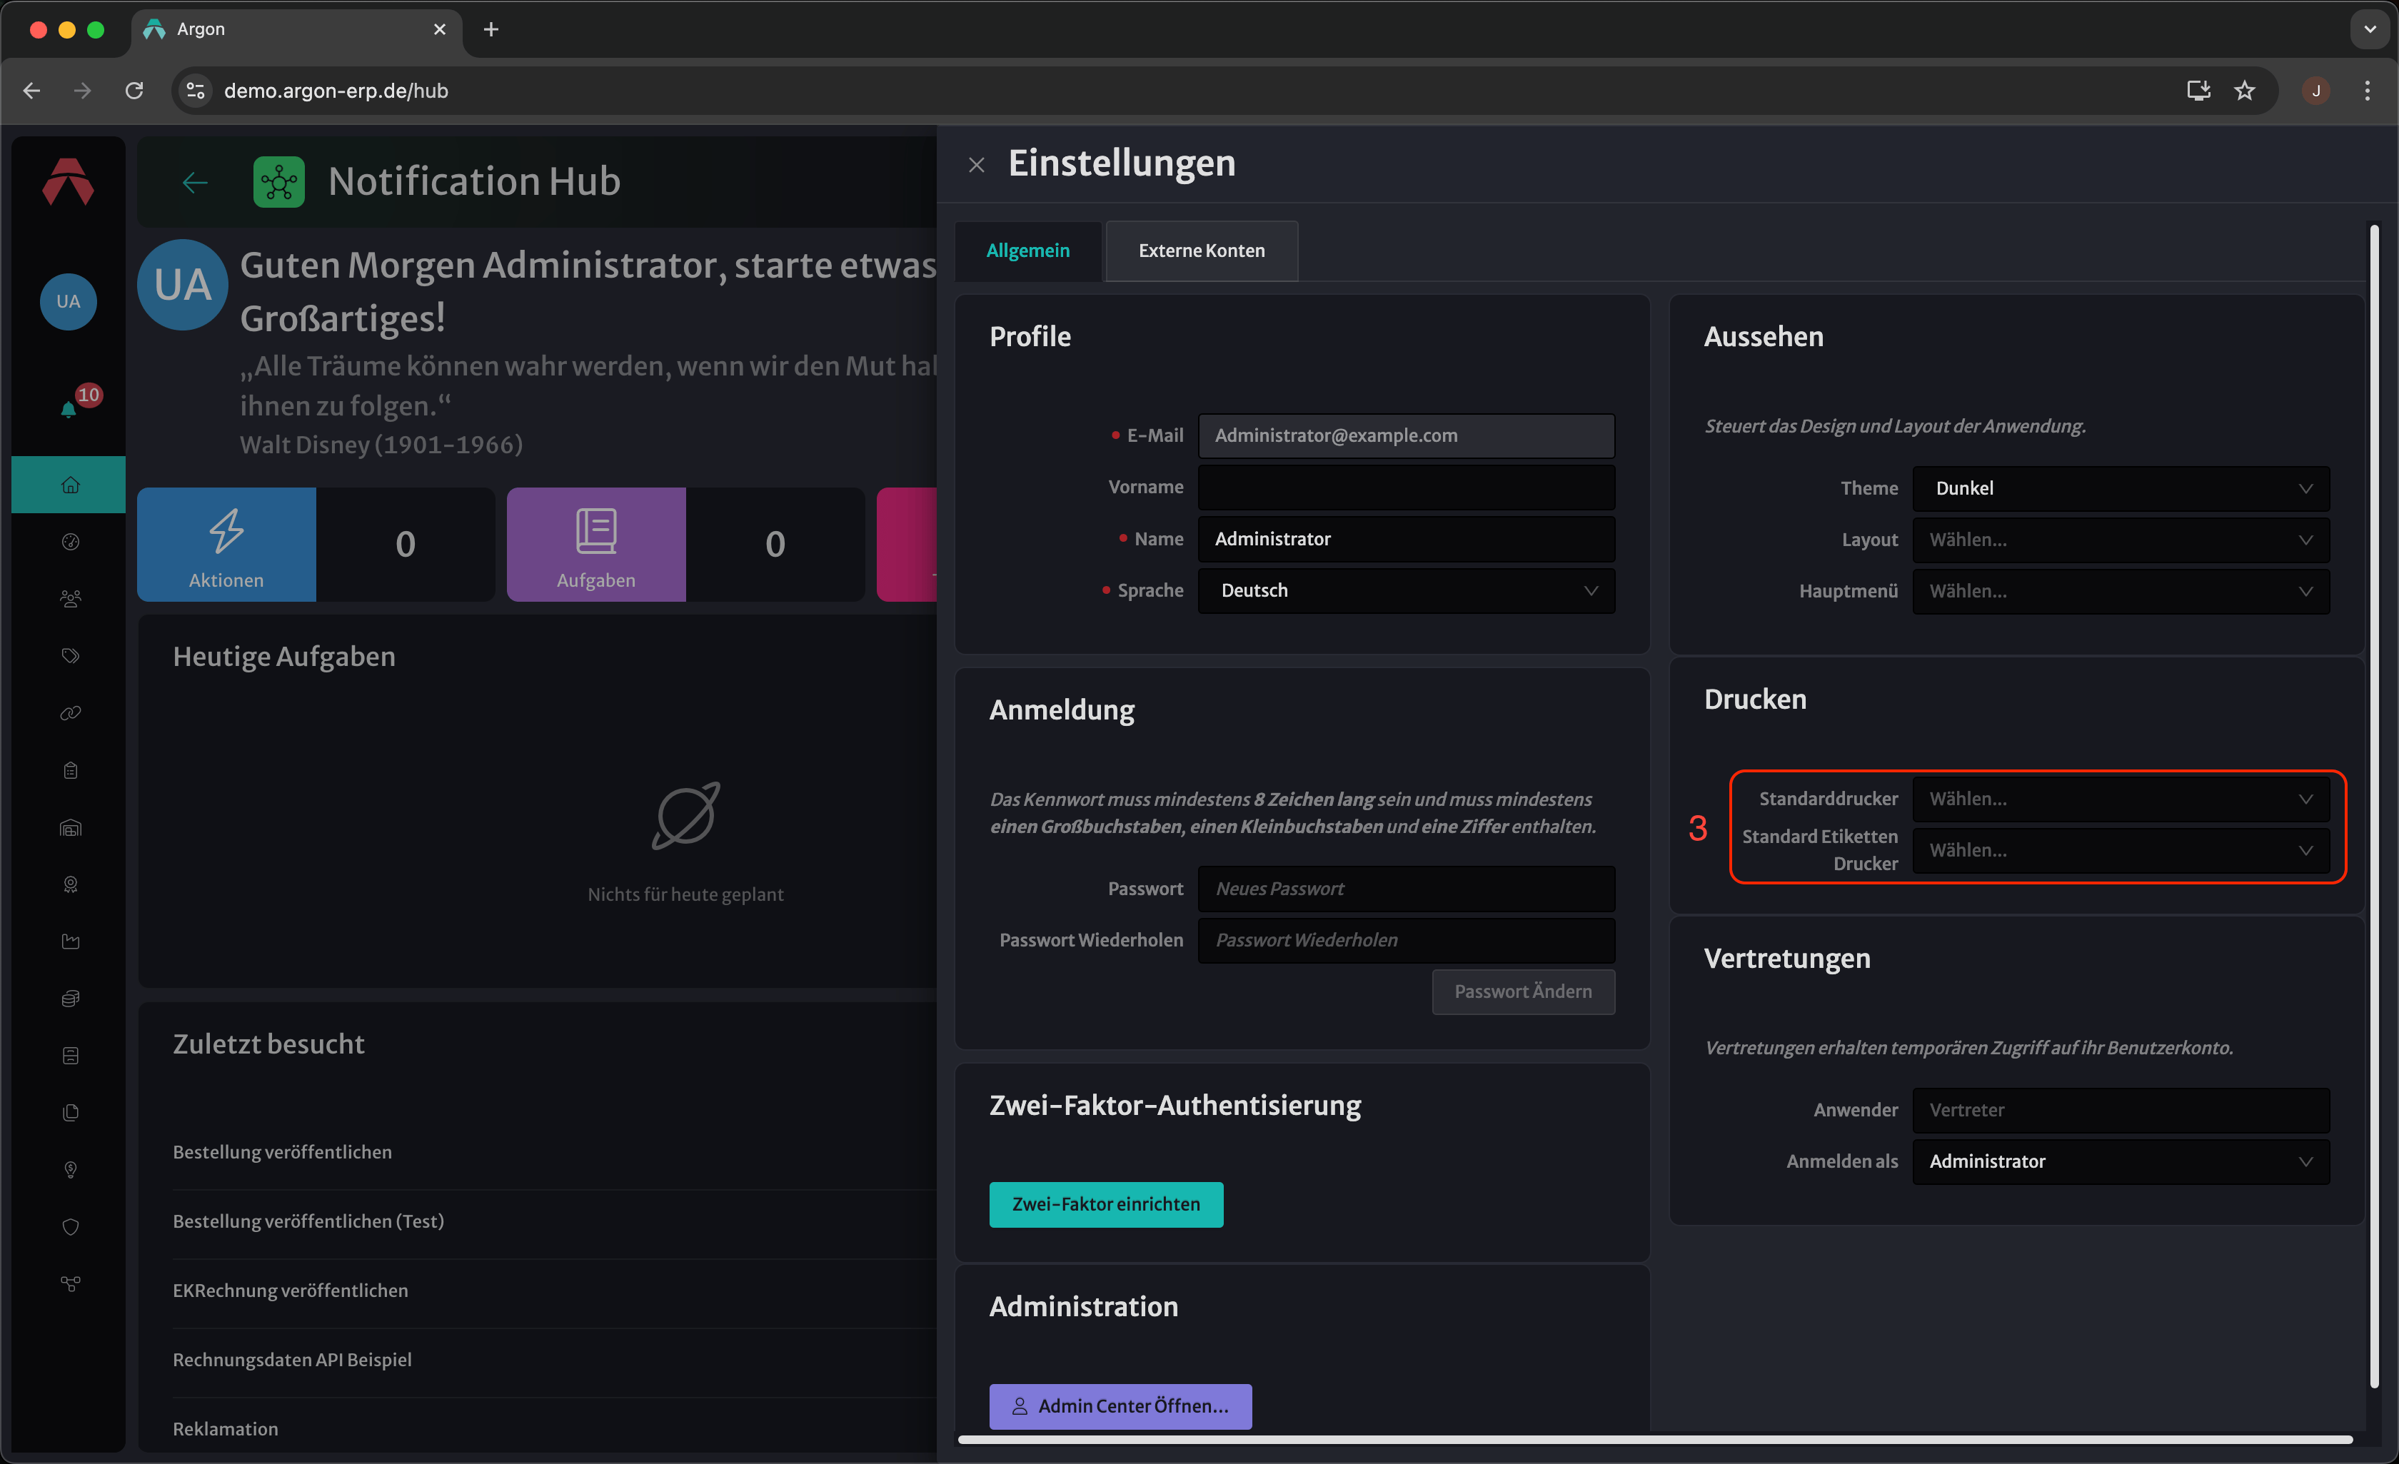The width and height of the screenshot is (2399, 1464).
Task: Go back with browser back arrow
Action: tap(31, 91)
